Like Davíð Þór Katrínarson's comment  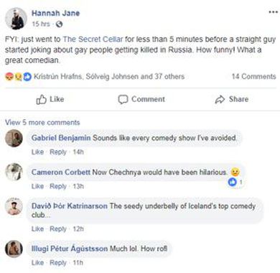point(37,229)
